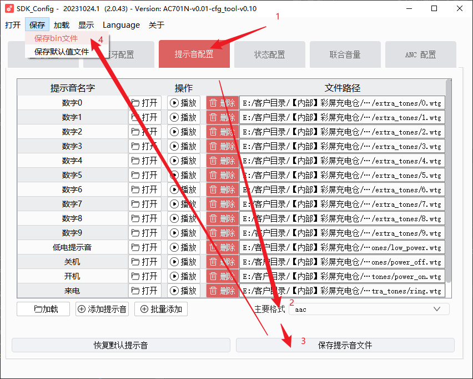Play the 来电 ring tone

click(x=184, y=291)
